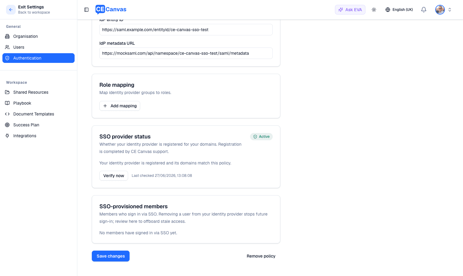The height and width of the screenshot is (276, 463).
Task: Click the globe icon beside English (UK)
Action: pos(388,10)
